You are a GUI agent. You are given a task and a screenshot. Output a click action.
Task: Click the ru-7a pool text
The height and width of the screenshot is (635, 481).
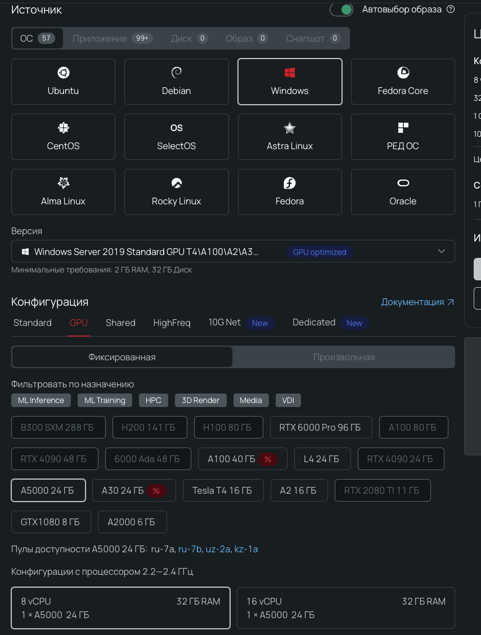163,549
